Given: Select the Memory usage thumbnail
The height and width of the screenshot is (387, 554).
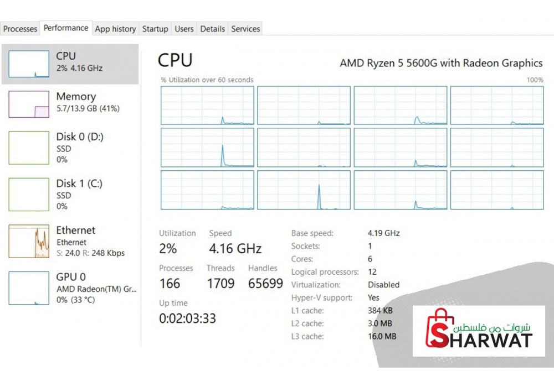Looking at the screenshot, I should coord(29,104).
